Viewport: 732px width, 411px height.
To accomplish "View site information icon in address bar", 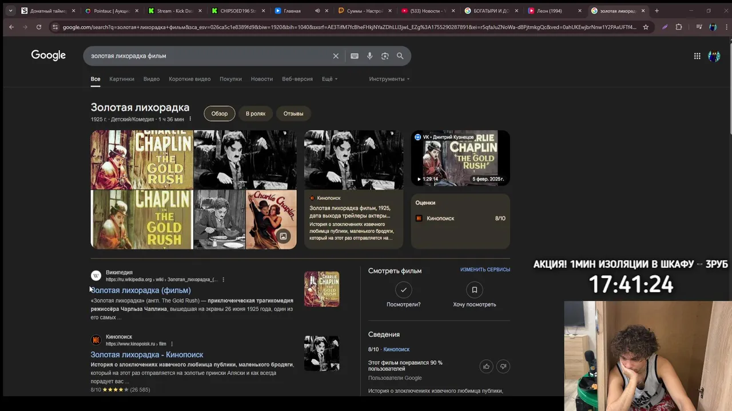I will tap(55, 27).
